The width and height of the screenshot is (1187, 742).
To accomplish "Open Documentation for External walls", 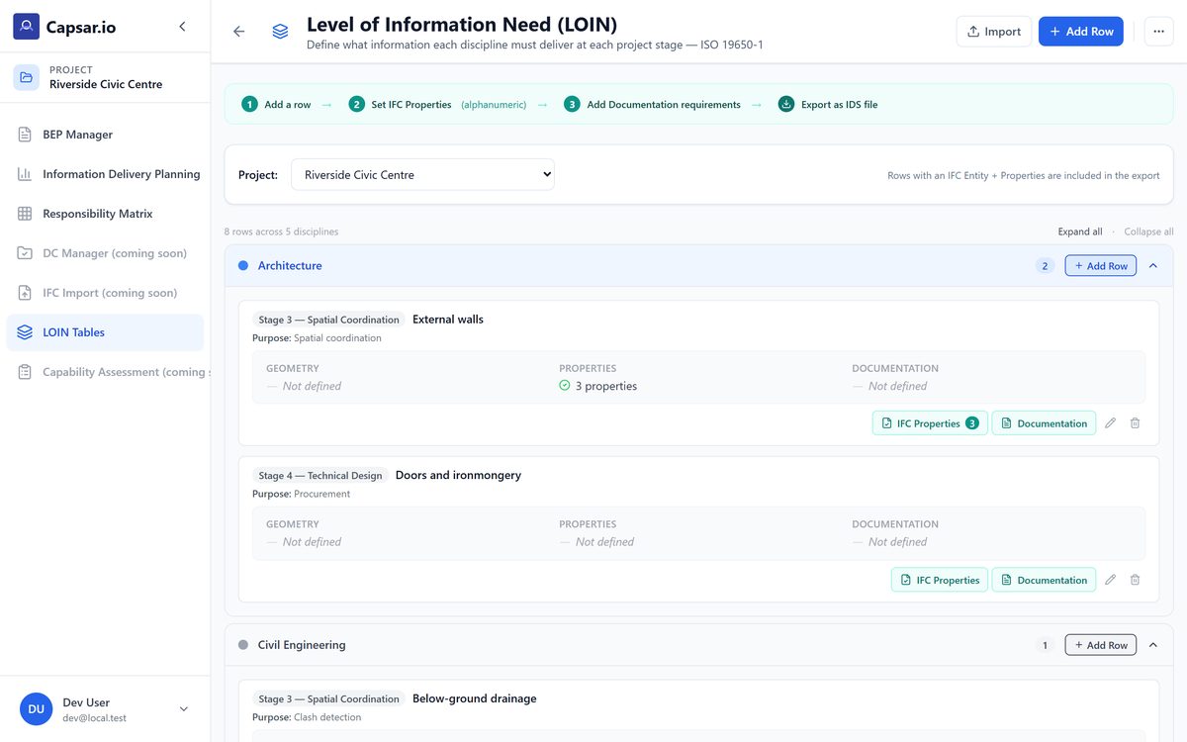I will [x=1044, y=423].
